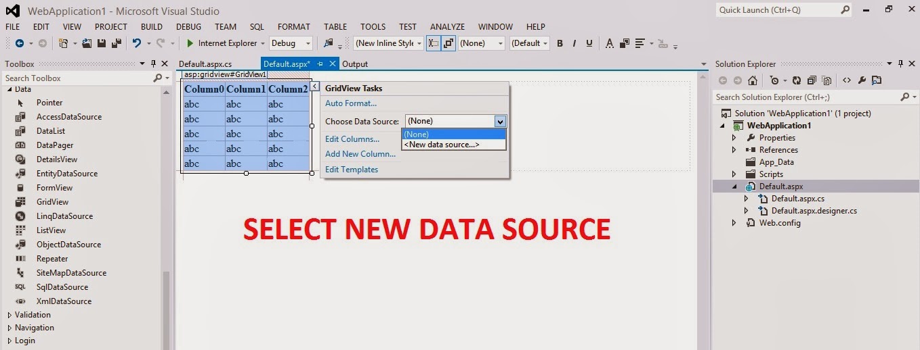Click Preview Selected Items icon in Solution Explorer
Image resolution: width=920 pixels, height=350 pixels.
(877, 80)
